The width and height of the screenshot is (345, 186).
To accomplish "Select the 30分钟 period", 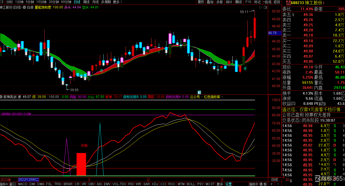I will tap(54, 2).
